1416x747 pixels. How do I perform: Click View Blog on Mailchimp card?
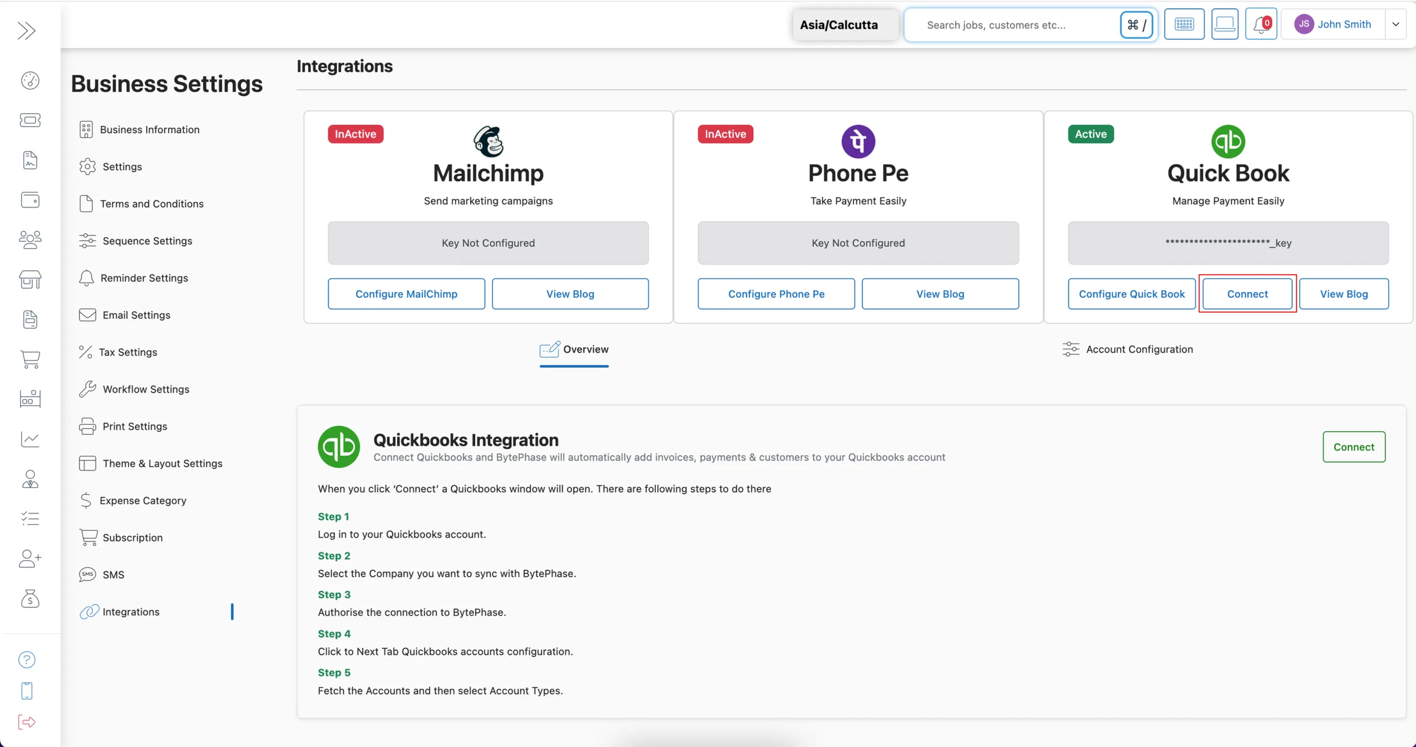coord(570,294)
